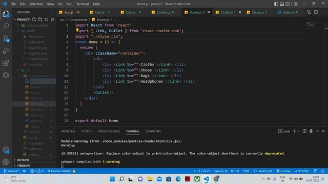
Task: Open File Explorer from taskbar
Action: tap(150, 179)
